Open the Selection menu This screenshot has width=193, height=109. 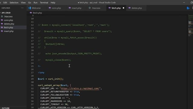14,3
